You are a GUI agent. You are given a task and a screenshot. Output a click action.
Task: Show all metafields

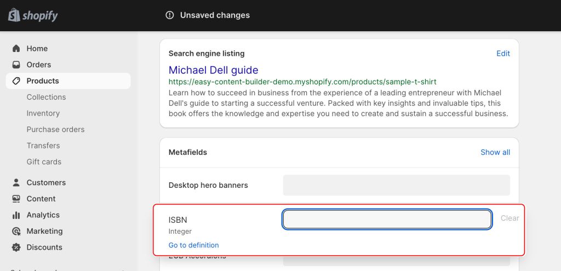click(495, 152)
